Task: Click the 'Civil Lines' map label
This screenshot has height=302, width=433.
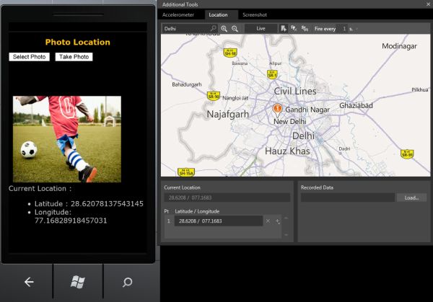Action: pos(295,92)
